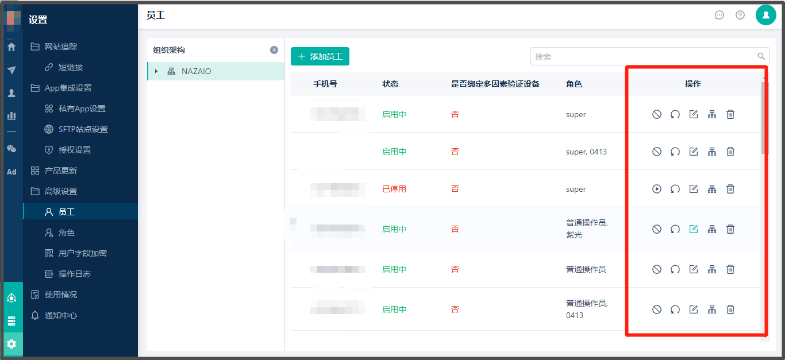Expand the NAZAIO organization tree node
This screenshot has height=360, width=785.
(x=156, y=71)
